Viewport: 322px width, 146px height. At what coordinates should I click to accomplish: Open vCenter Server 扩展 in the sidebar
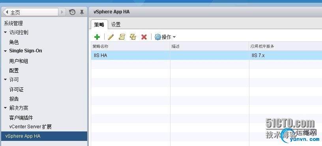(30, 127)
